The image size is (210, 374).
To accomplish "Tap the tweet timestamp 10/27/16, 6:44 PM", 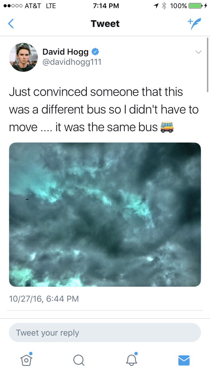I will (x=44, y=299).
